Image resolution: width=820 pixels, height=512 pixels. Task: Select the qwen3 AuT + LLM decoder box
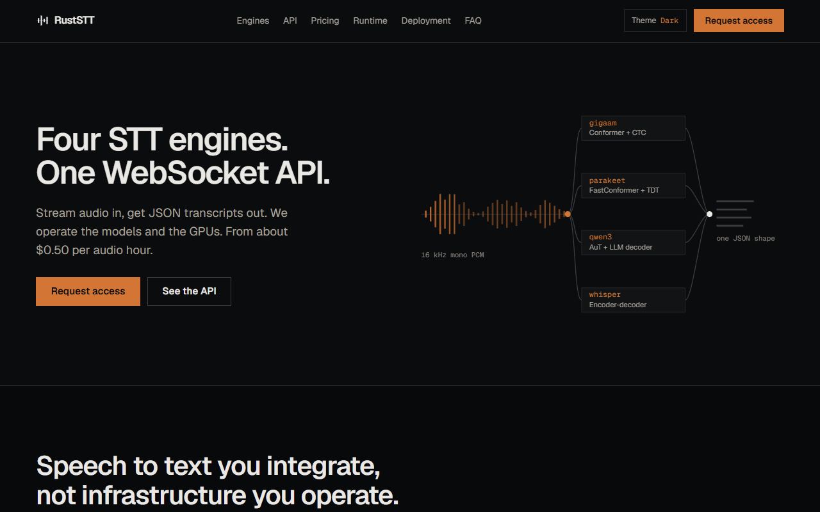tap(633, 242)
